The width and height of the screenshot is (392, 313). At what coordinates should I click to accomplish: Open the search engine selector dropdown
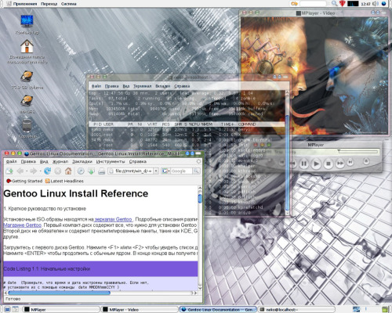(x=166, y=171)
